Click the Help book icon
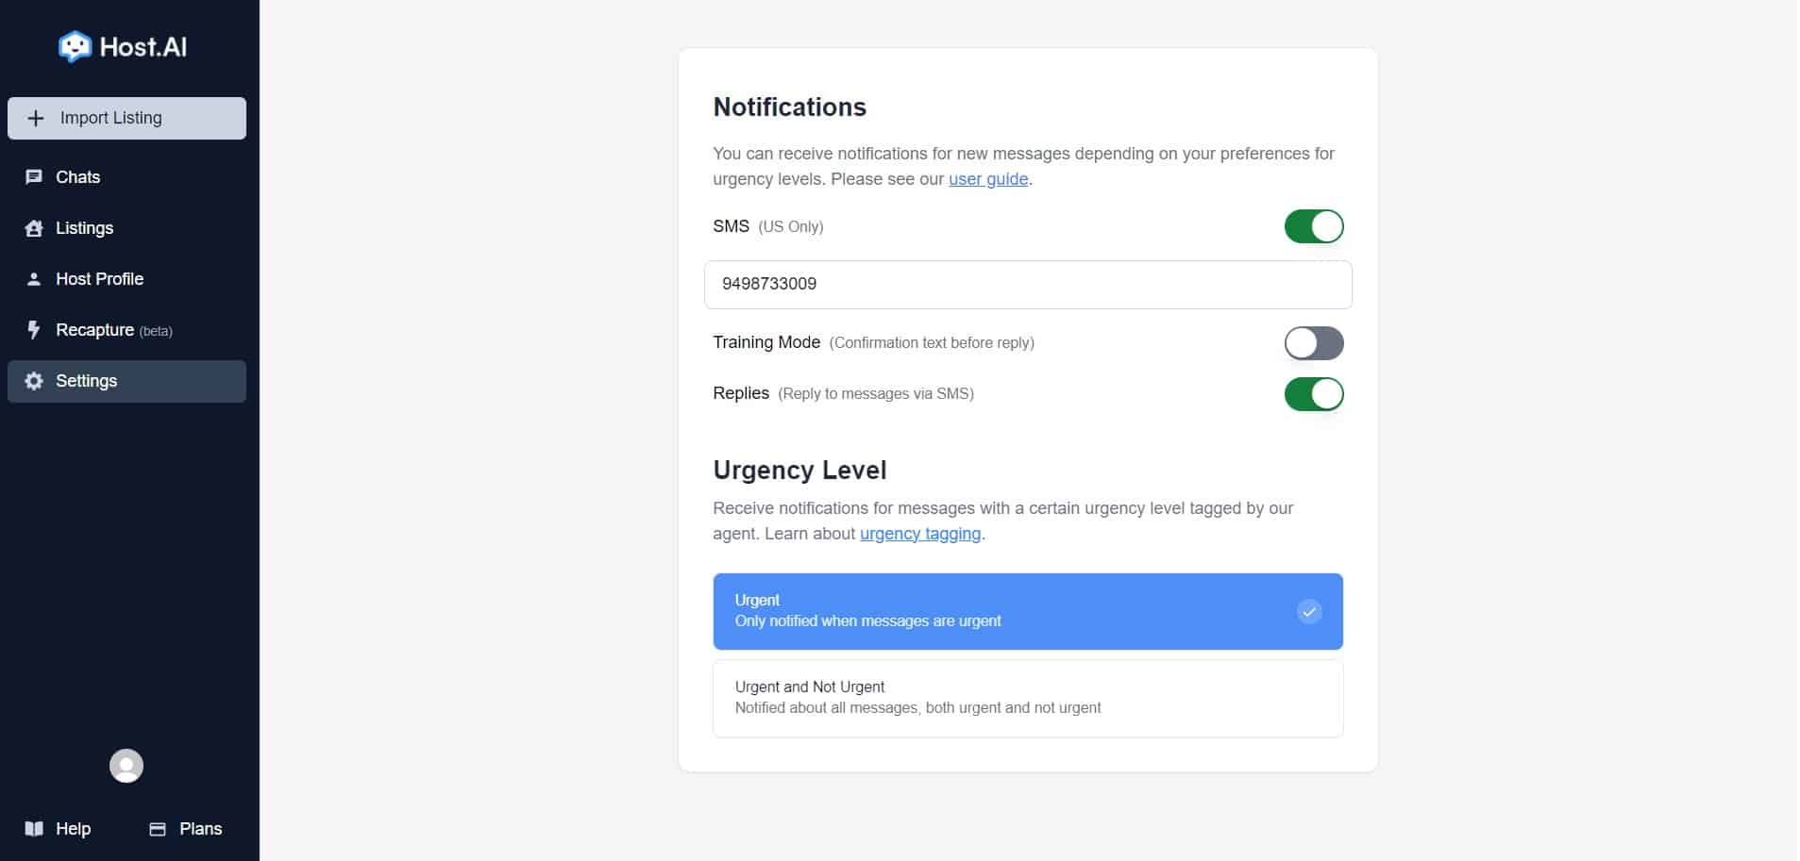 [x=34, y=829]
